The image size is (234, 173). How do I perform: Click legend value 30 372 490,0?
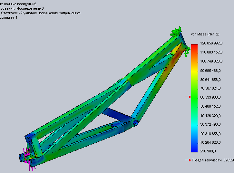(210, 124)
